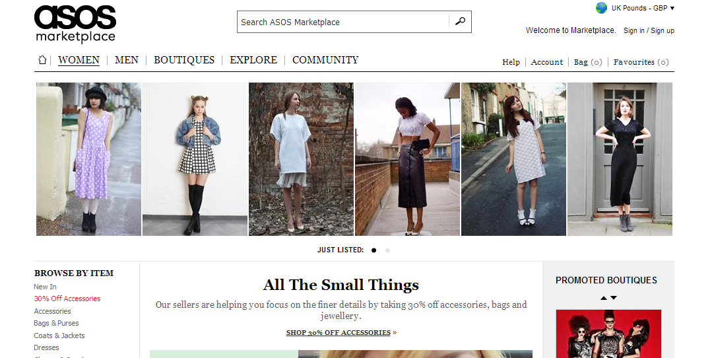Focus the Search ASOS Marketplace field
This screenshot has width=712, height=358.
pyautogui.click(x=343, y=22)
